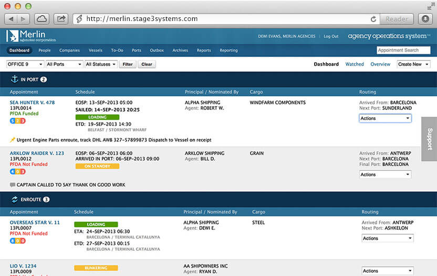The width and height of the screenshot is (437, 276).
Task: Reload the page with the refresh icon
Action: 373,19
